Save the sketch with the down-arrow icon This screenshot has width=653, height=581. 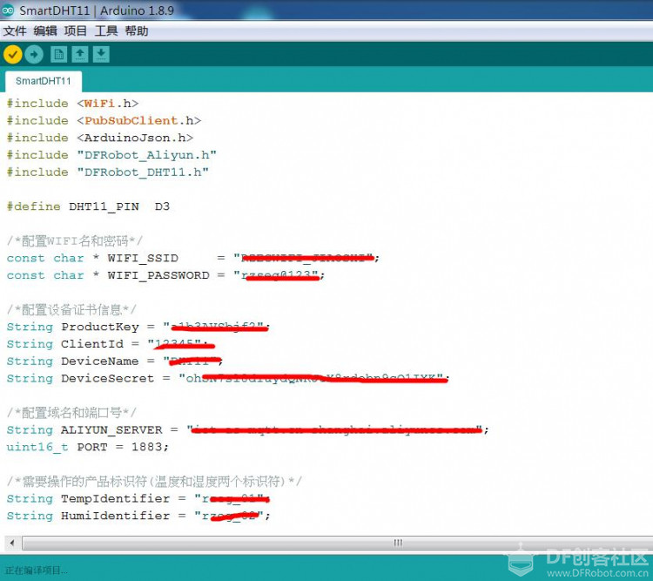(101, 55)
